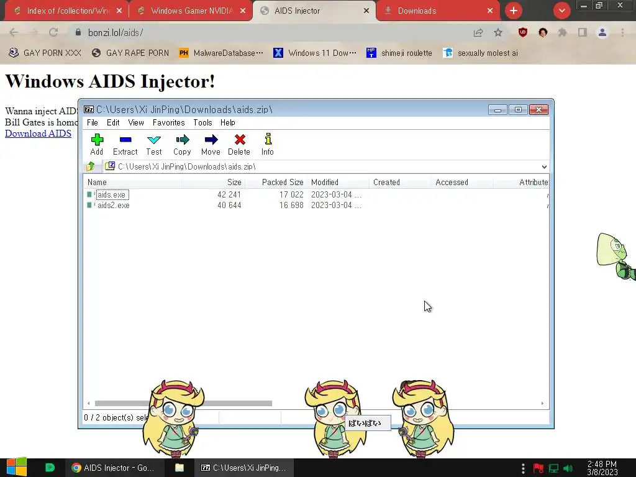Bookmark this page with the star
The image size is (636, 477).
[x=498, y=33]
